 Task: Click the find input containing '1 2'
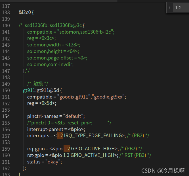click(x=181, y=8)
